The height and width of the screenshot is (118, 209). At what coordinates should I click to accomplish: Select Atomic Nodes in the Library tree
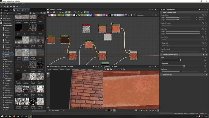click(x=7, y=21)
